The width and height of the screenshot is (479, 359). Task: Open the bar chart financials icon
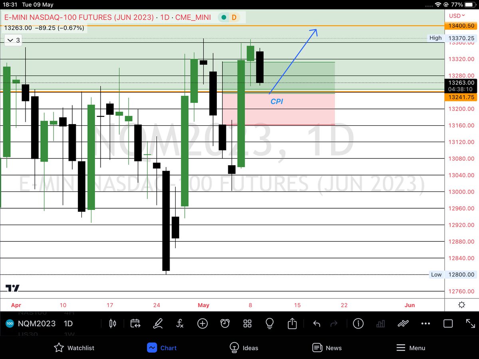click(x=380, y=323)
